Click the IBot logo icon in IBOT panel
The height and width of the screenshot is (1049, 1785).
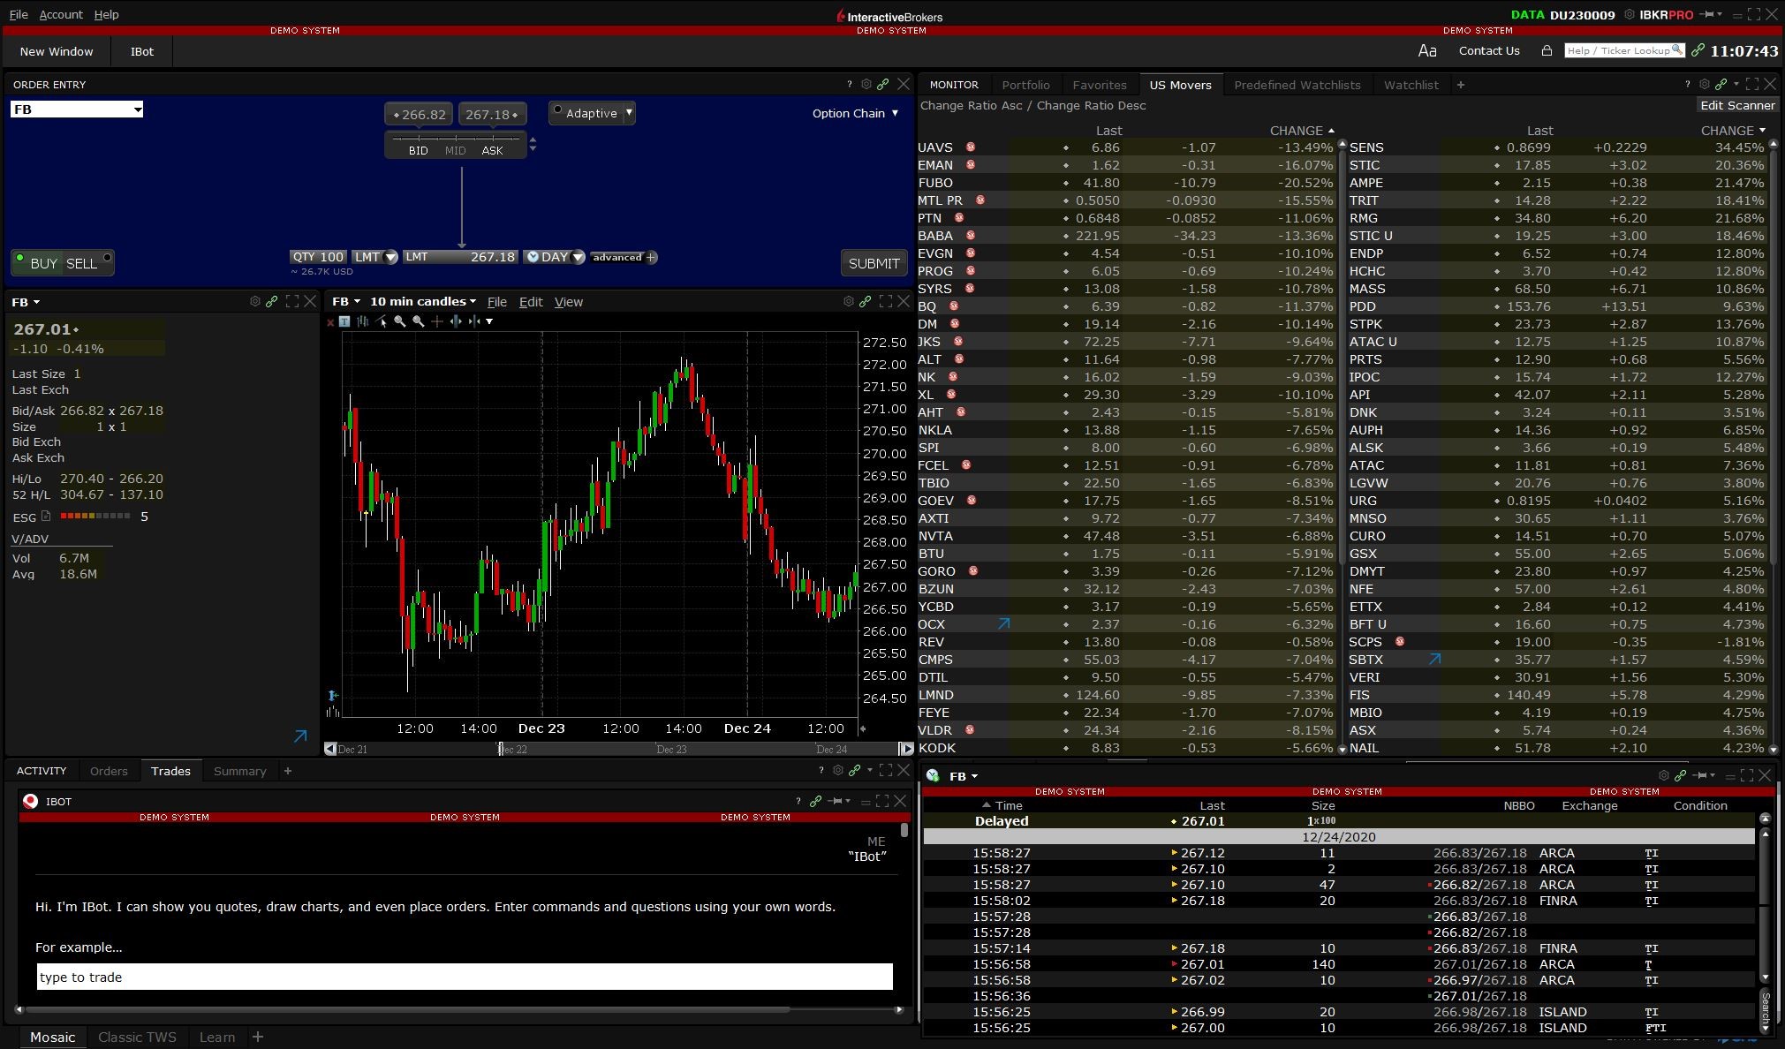[31, 801]
